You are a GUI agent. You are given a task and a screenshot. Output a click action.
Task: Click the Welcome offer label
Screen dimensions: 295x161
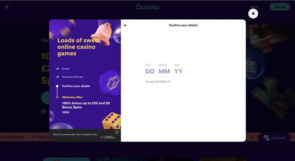tap(72, 97)
